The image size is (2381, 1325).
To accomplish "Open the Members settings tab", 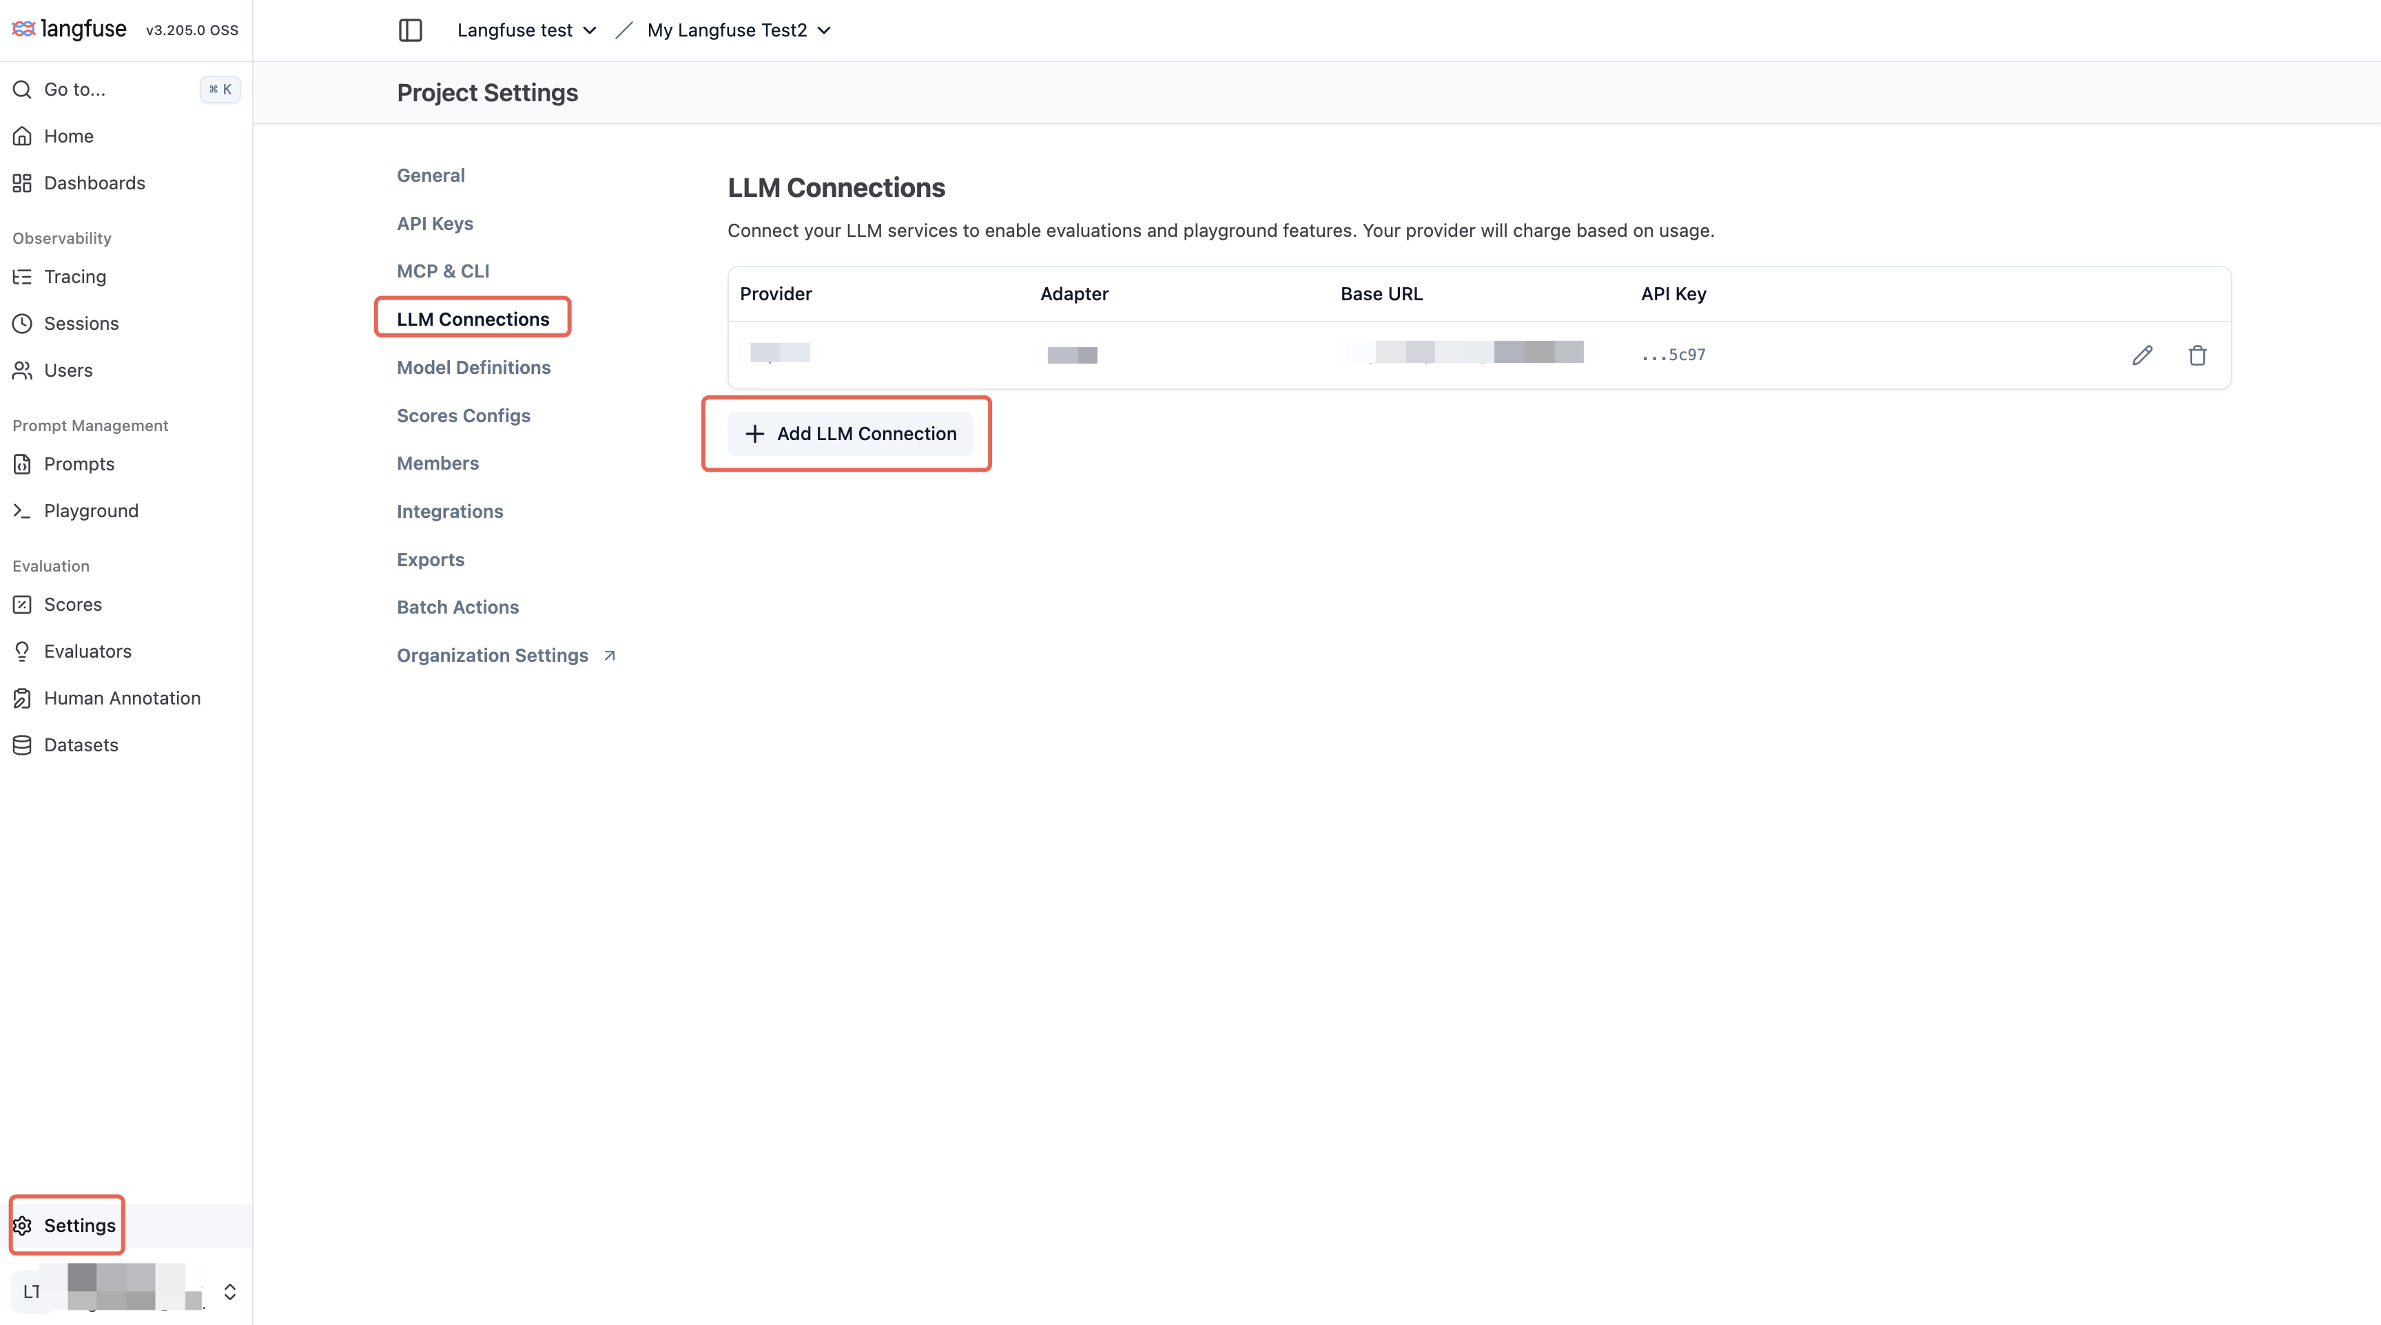I will (x=437, y=463).
